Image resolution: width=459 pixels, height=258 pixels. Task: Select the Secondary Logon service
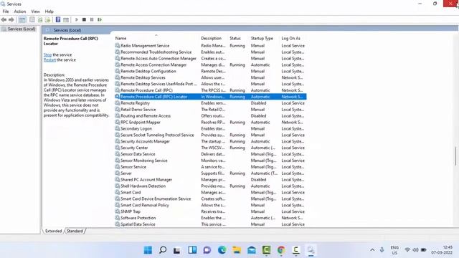click(210, 129)
